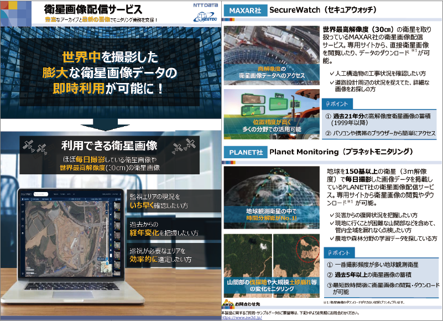
Task: Select the MAXAR社 label tab
Action: [245, 11]
